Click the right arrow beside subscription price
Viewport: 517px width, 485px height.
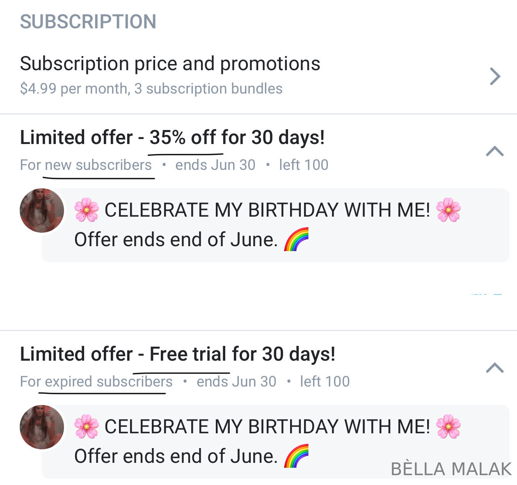click(x=495, y=76)
